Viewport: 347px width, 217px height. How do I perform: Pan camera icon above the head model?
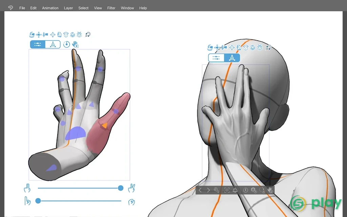coord(217,47)
